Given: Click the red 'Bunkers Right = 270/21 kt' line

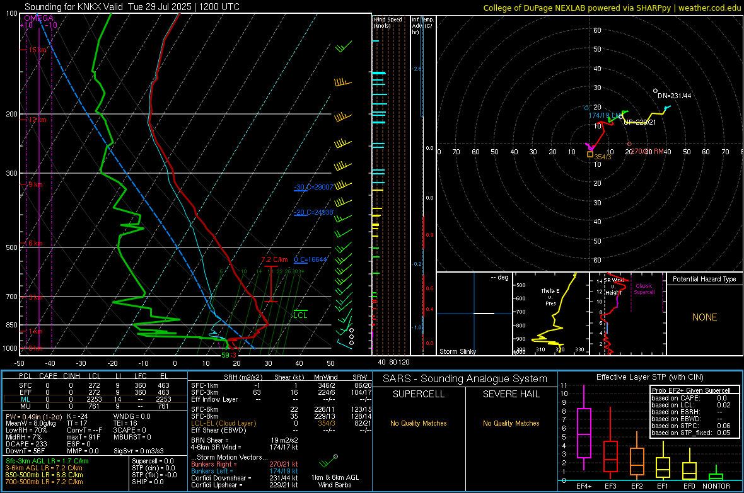Looking at the screenshot, I should tap(245, 464).
